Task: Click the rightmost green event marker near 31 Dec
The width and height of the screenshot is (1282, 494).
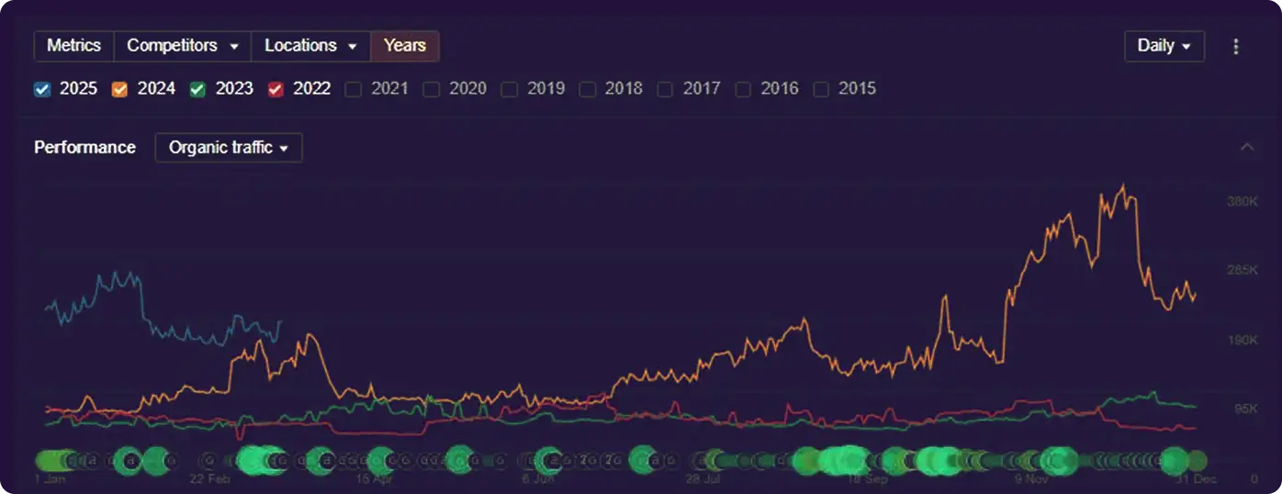Action: click(x=1197, y=460)
